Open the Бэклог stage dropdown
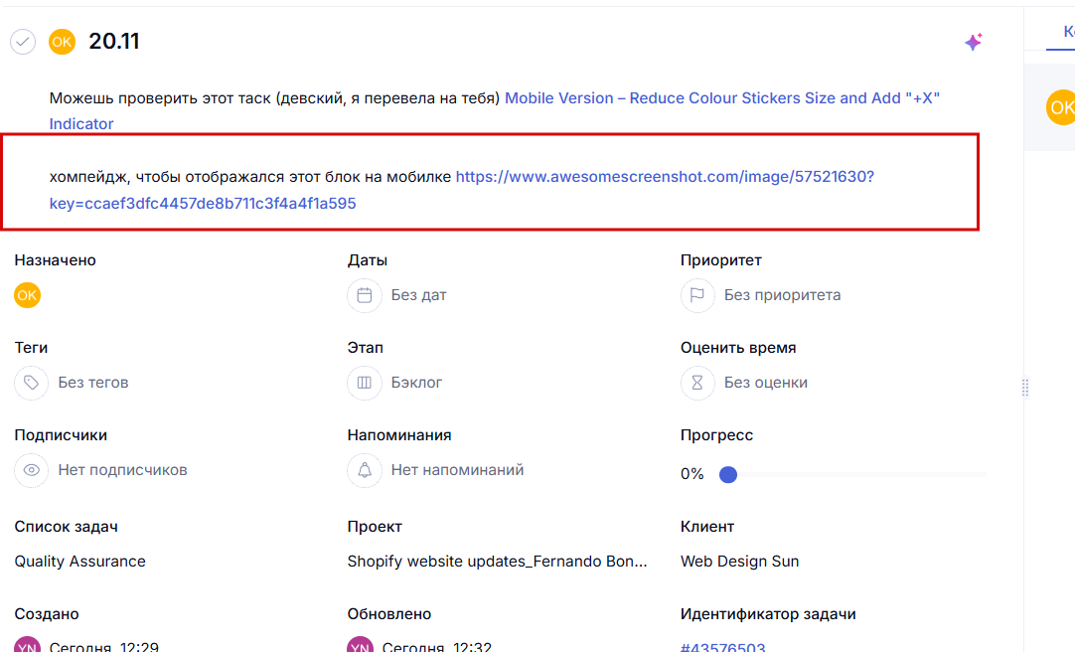The height and width of the screenshot is (652, 1075). pos(416,383)
